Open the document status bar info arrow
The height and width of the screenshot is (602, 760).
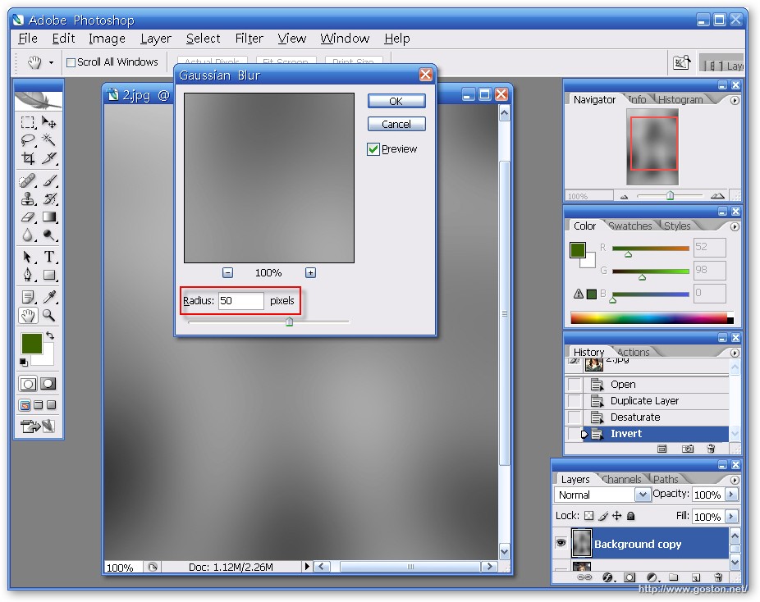[307, 566]
